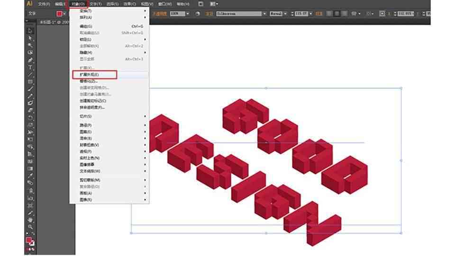
Task: Select the Pencil tool
Action: point(30,96)
